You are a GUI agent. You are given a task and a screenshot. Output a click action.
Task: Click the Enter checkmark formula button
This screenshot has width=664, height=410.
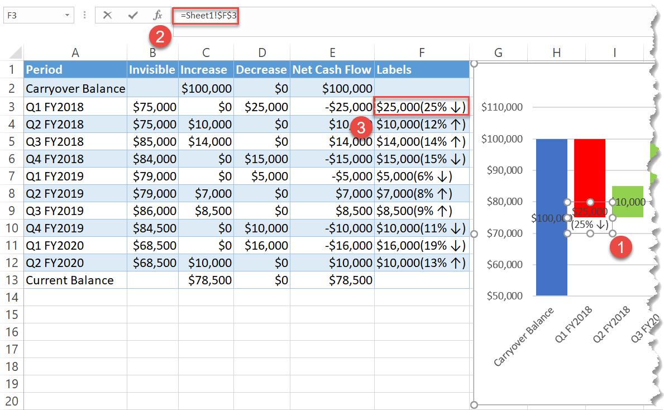(133, 15)
